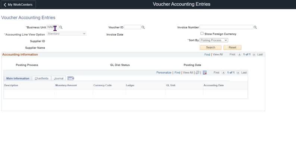Screen dimensions: 296x144
Task: Focus the Voucher ID input field
Action: click(132, 27)
